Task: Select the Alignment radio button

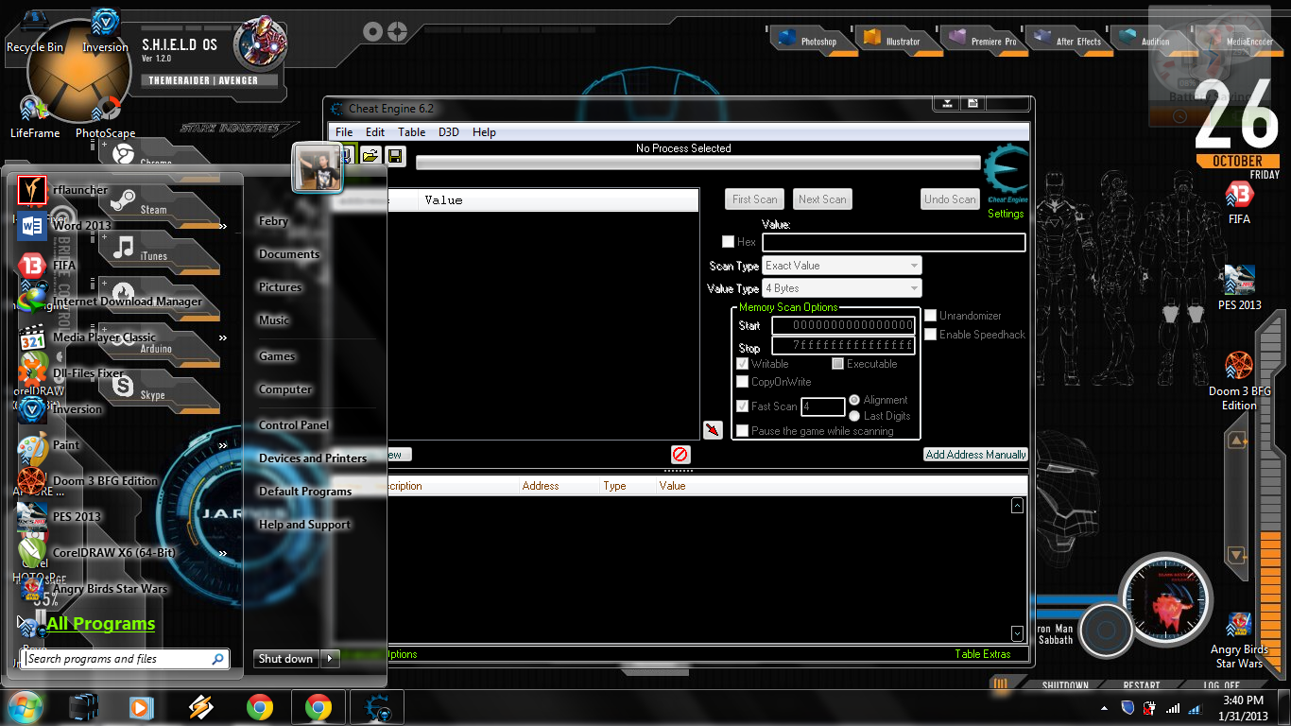Action: click(854, 400)
